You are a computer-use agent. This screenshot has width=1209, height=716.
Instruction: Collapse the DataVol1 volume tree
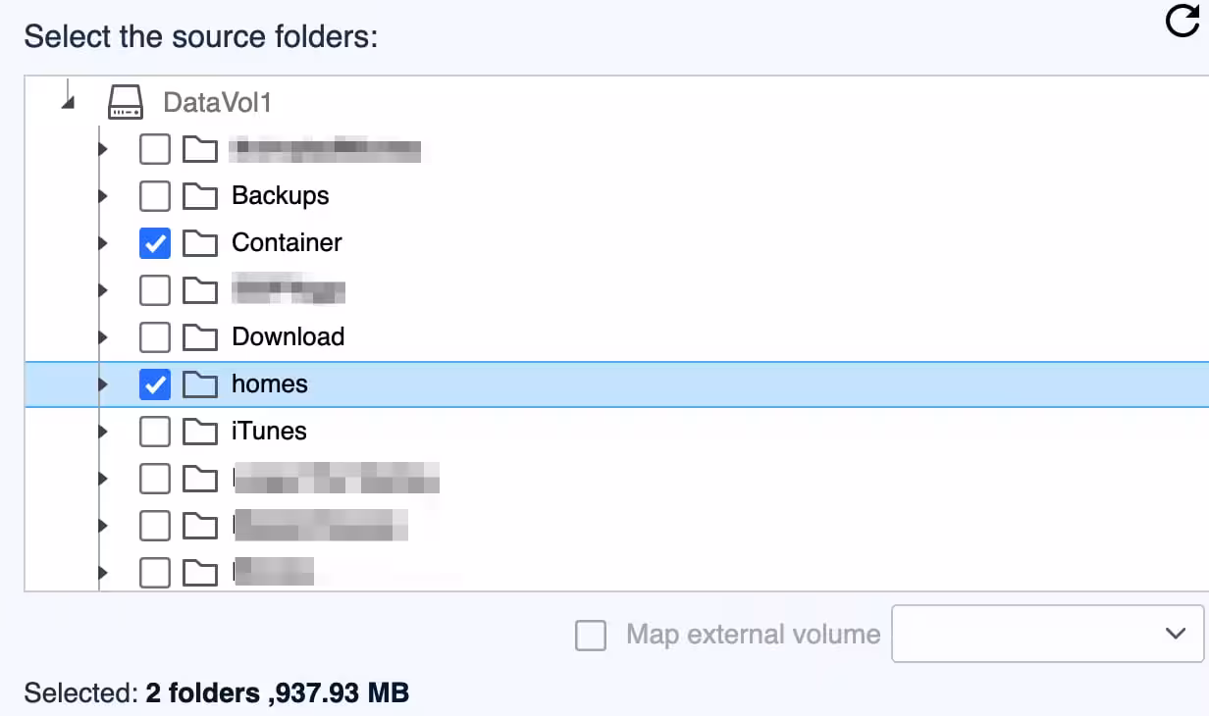coord(67,100)
